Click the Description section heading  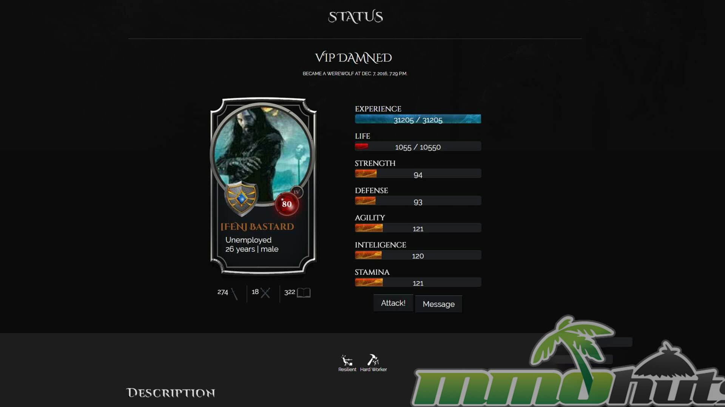171,393
